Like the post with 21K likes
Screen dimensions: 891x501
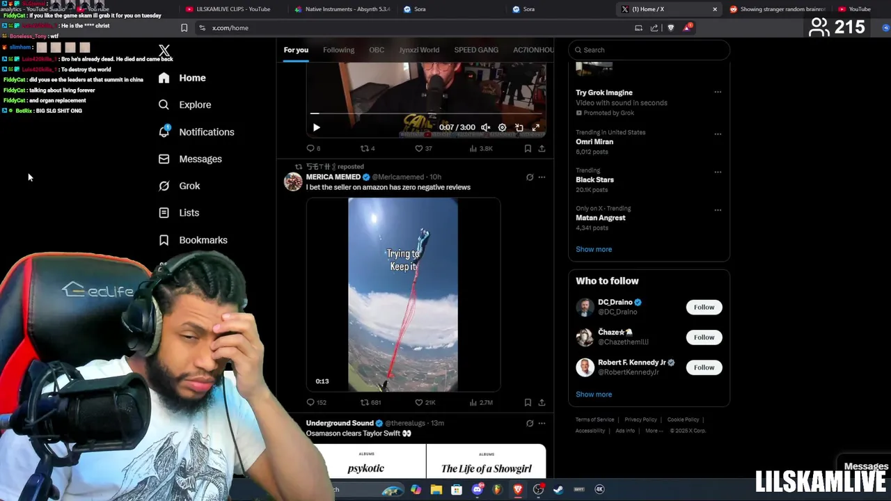tap(425, 402)
